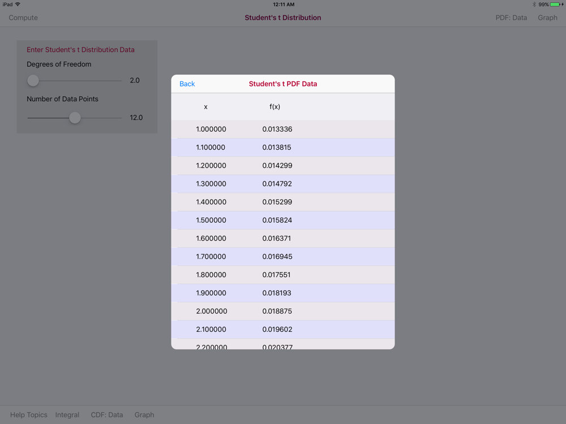Select the x value 1.300000
Screen dimensions: 566x424
point(211,184)
